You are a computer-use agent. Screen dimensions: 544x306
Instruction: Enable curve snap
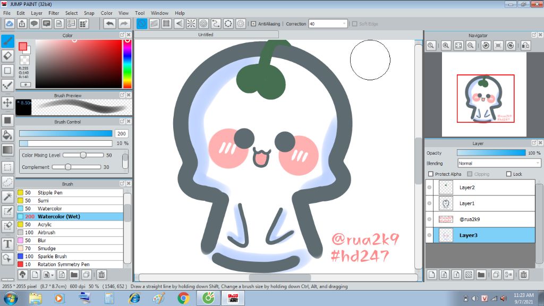[216, 23]
